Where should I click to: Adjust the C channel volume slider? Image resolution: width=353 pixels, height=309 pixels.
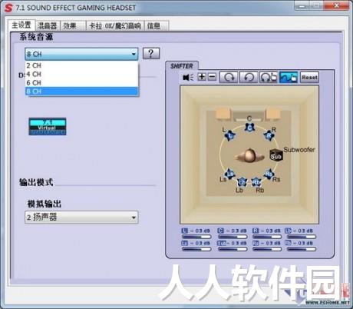[233, 237]
